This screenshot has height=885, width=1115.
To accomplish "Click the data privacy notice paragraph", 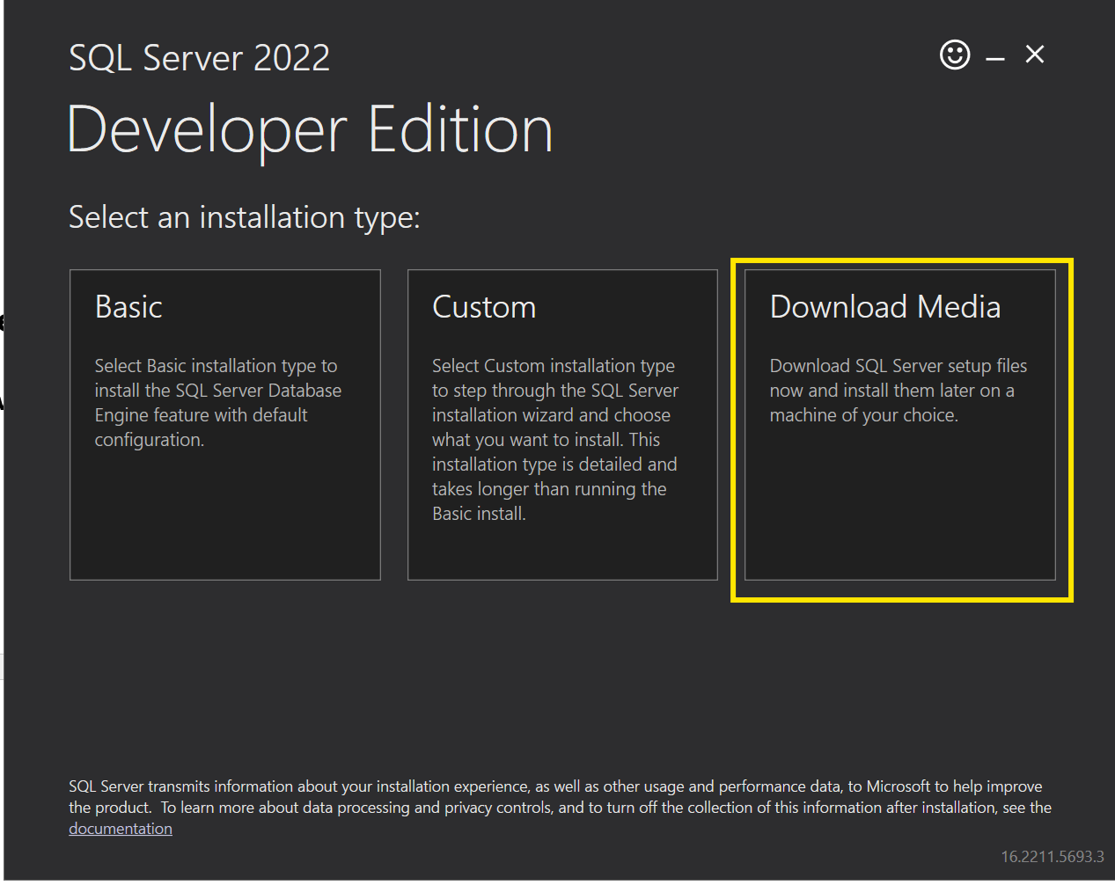I will coord(560,797).
